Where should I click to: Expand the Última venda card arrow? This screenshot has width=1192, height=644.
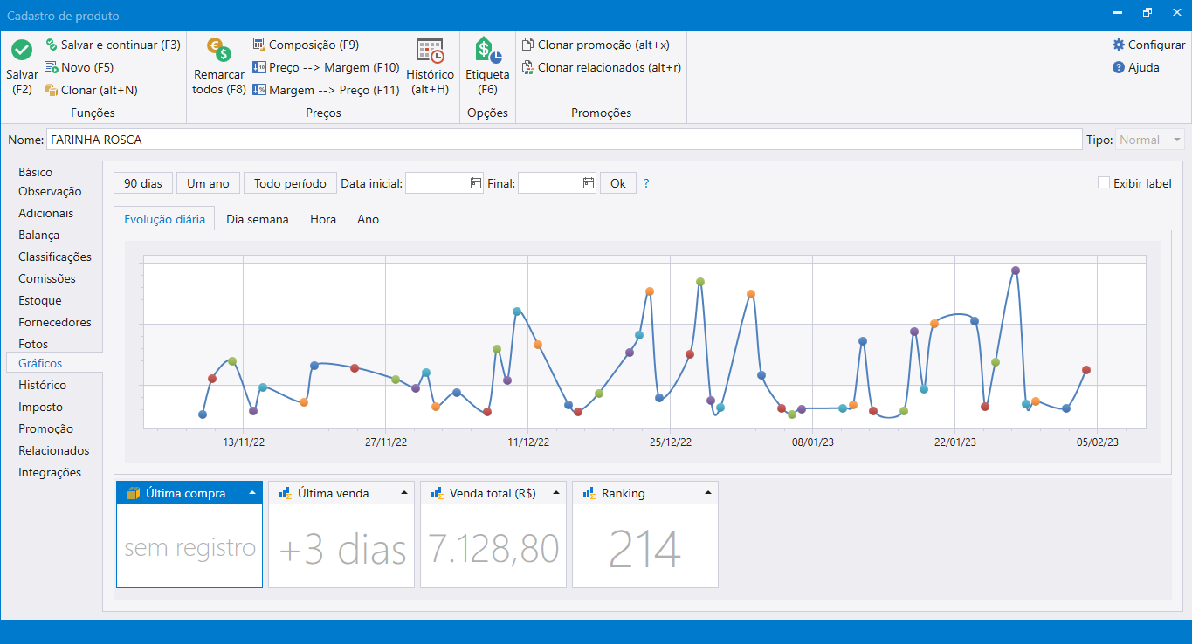point(404,493)
